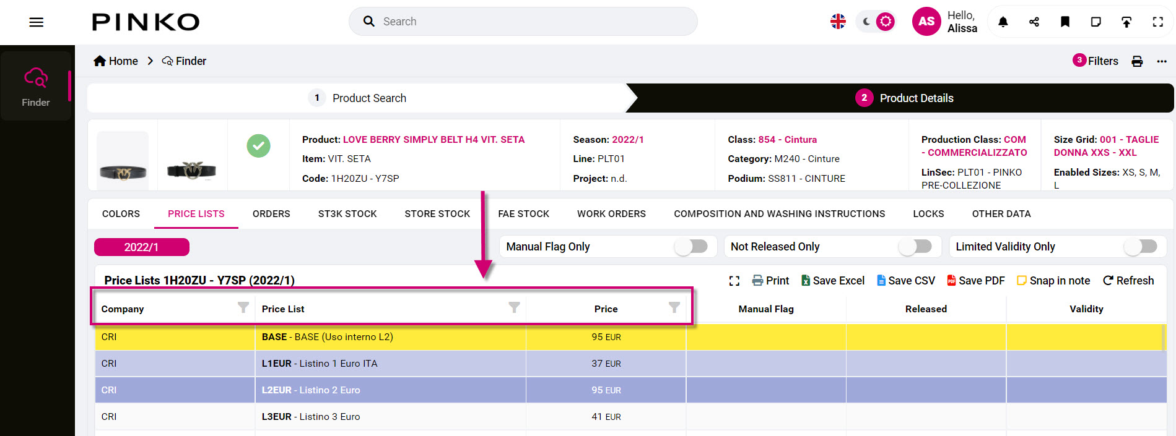Switch to the ST3K STOCK tab
This screenshot has height=436, width=1176.
(347, 214)
